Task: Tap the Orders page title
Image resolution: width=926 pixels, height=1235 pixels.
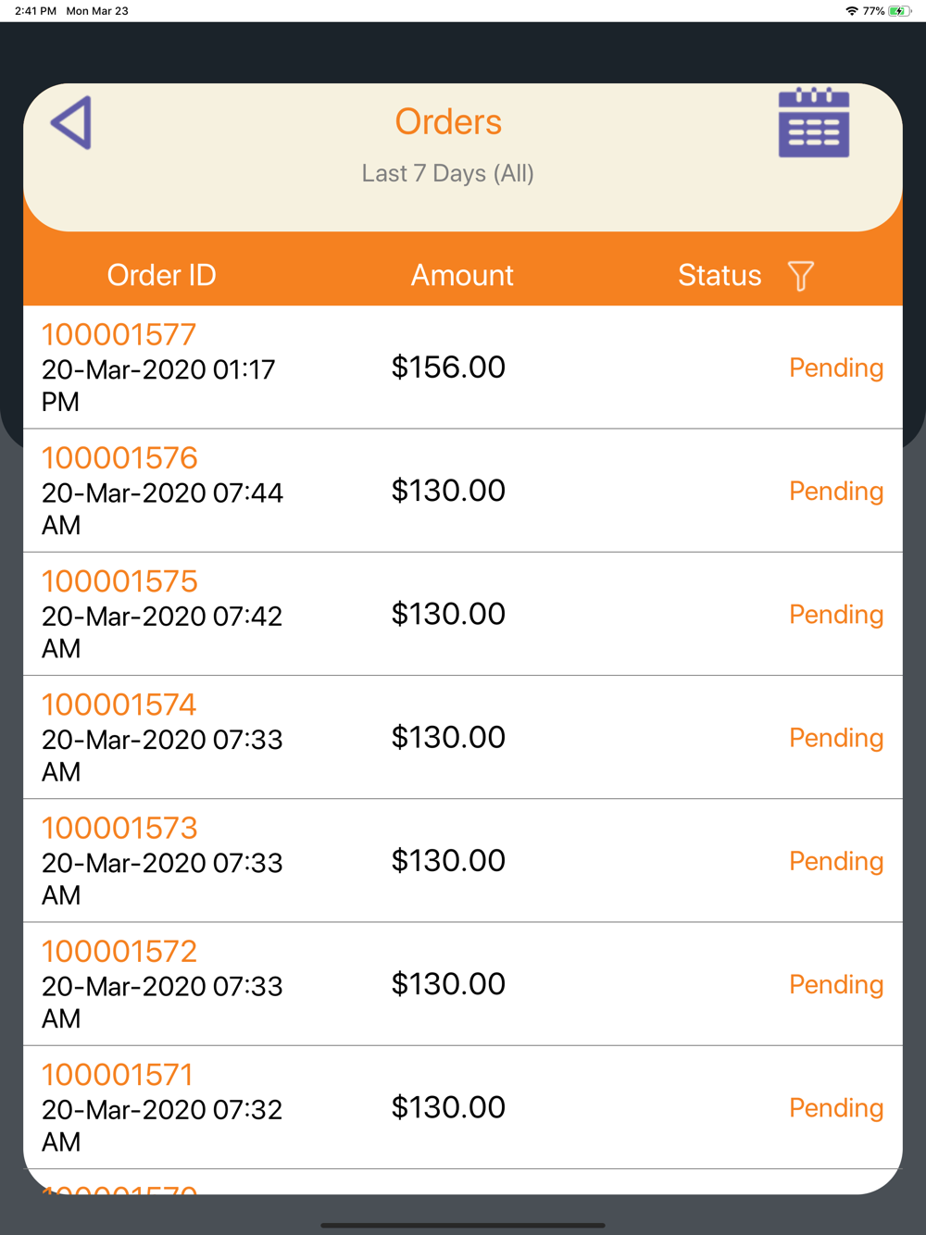Action: 448,122
